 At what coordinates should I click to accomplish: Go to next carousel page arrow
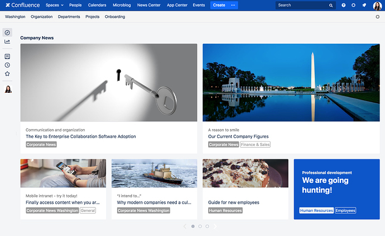click(215, 226)
